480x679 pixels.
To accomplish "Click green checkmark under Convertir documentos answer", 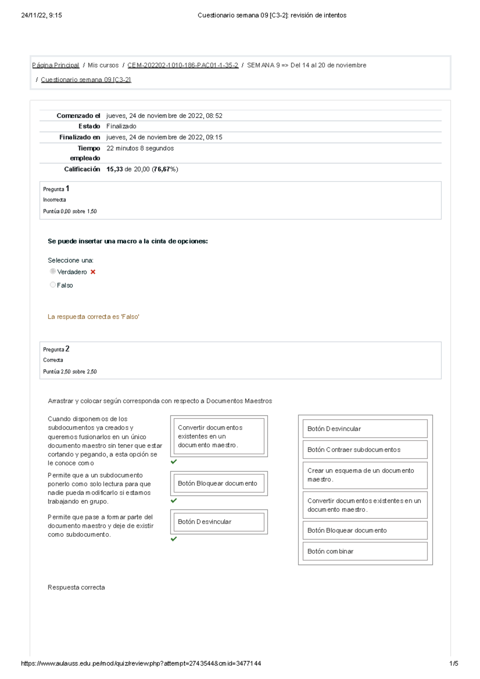I will pos(174,462).
